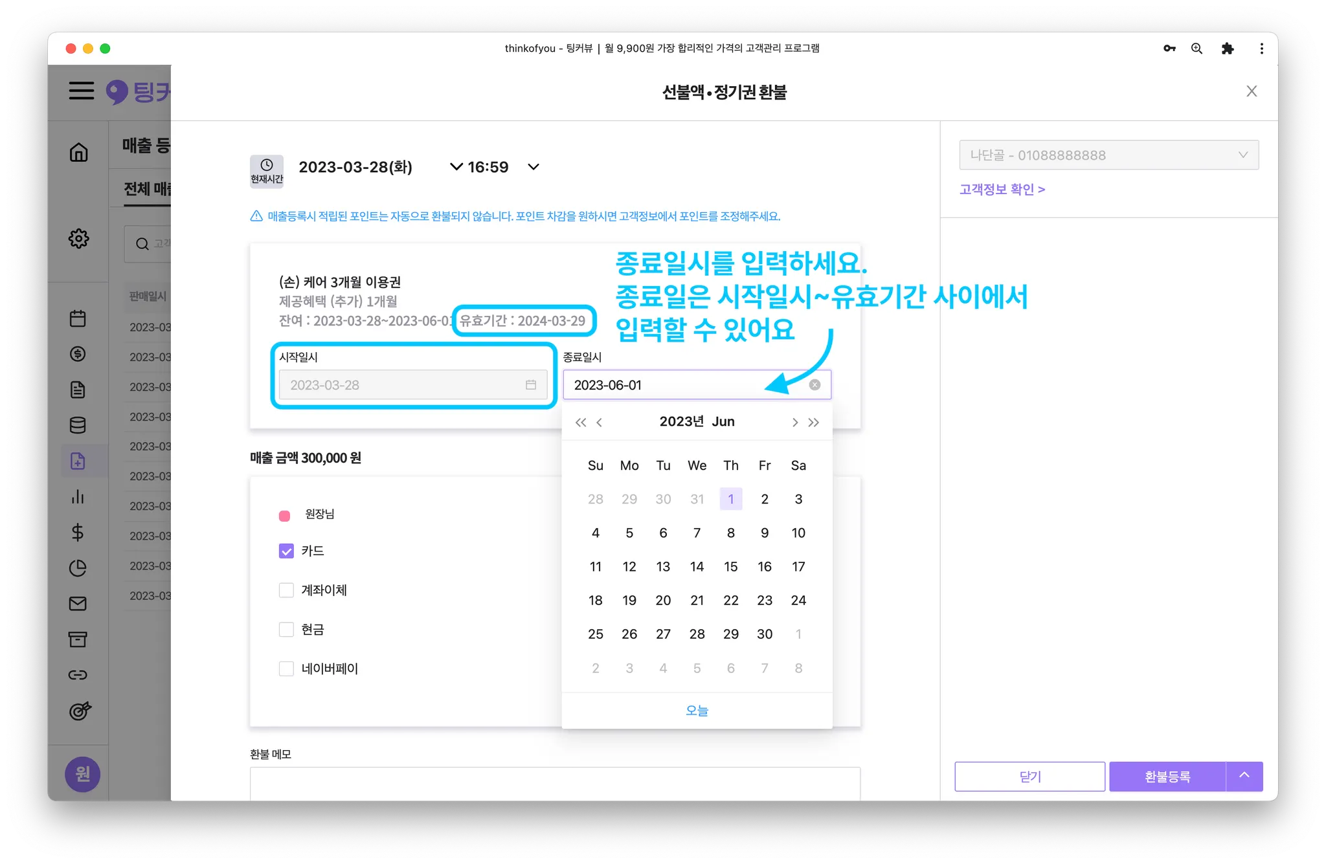1326x864 pixels.
Task: Select June 15 in the calendar
Action: 730,567
